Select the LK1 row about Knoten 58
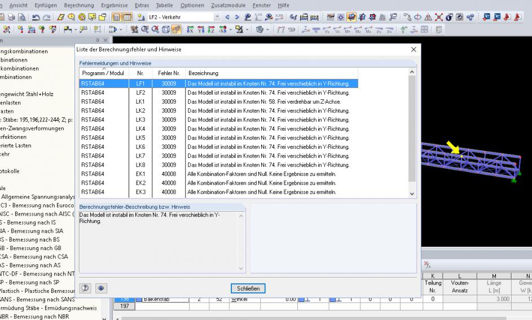 click(218, 102)
